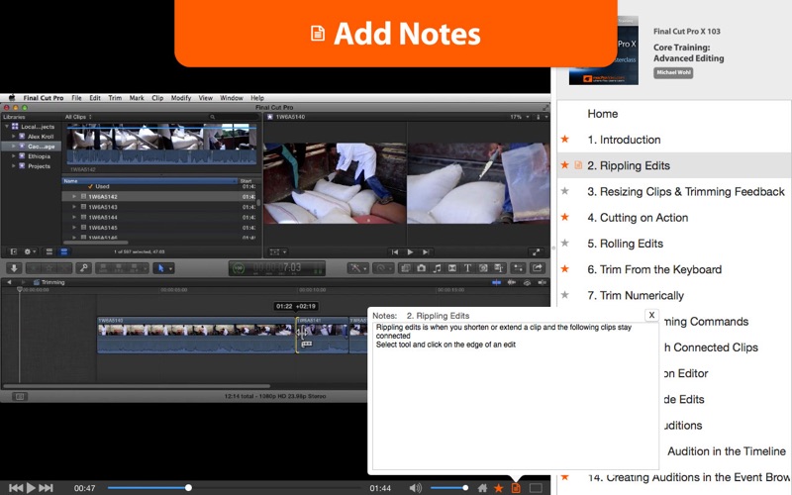Image resolution: width=792 pixels, height=495 pixels.
Task: Open the Mark menu
Action: [137, 98]
